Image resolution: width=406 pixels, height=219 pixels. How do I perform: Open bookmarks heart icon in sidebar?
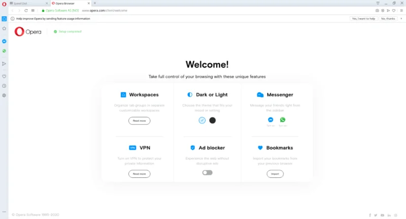[x=4, y=76]
